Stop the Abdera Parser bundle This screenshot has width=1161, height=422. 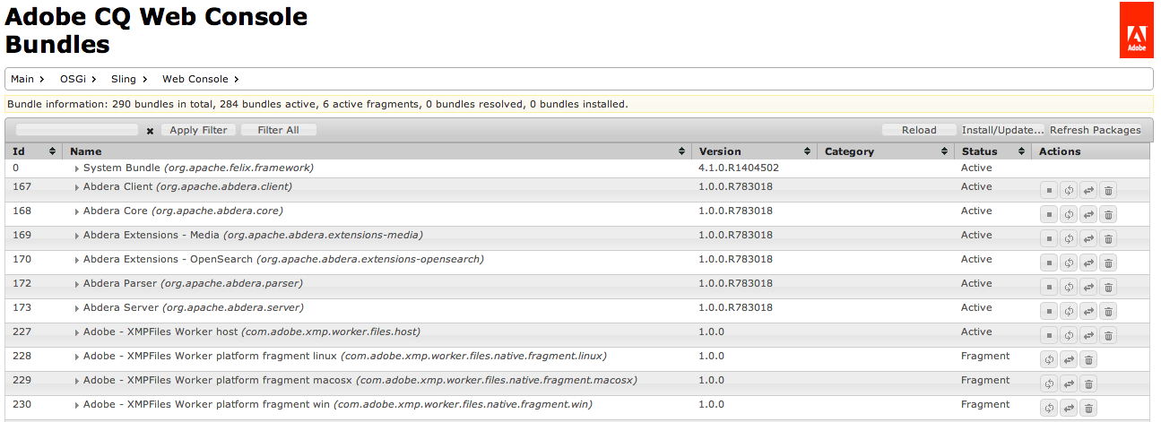pos(1049,287)
